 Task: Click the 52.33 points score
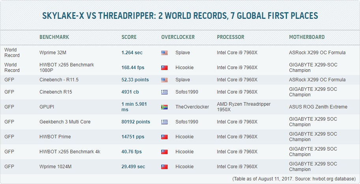click(x=135, y=80)
